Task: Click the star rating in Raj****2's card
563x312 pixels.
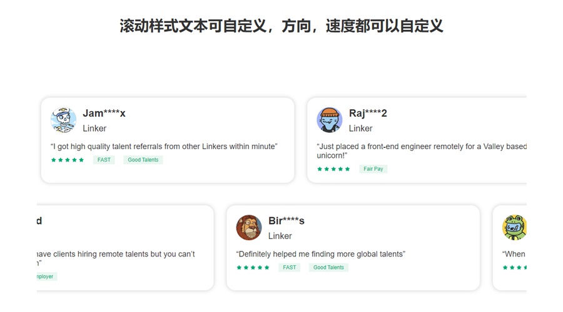Action: click(333, 169)
